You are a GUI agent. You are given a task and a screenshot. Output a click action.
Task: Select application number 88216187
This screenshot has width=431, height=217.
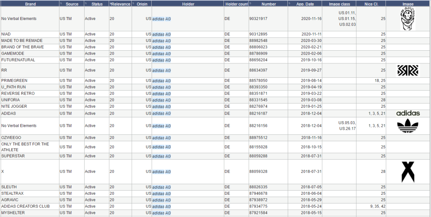click(x=258, y=113)
